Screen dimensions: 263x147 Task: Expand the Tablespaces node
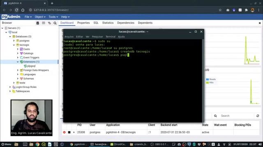pos(10,91)
